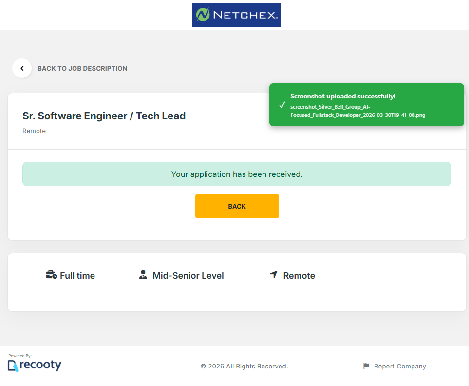
Task: Click the Full time text label
Action: [x=77, y=276]
